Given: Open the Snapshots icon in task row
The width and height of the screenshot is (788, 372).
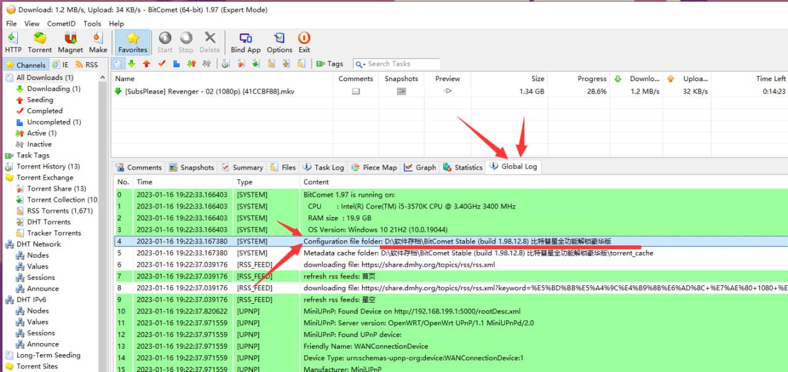Looking at the screenshot, I should click(401, 91).
